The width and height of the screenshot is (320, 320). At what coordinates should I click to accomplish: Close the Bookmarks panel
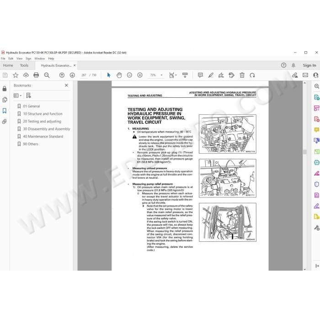pyautogui.click(x=66, y=85)
